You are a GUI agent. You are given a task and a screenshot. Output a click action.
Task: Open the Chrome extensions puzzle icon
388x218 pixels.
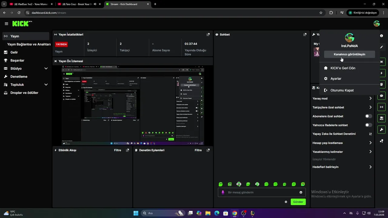331,13
